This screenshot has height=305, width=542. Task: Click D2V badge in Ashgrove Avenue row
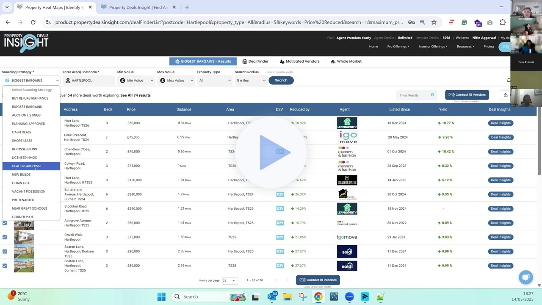(280, 223)
